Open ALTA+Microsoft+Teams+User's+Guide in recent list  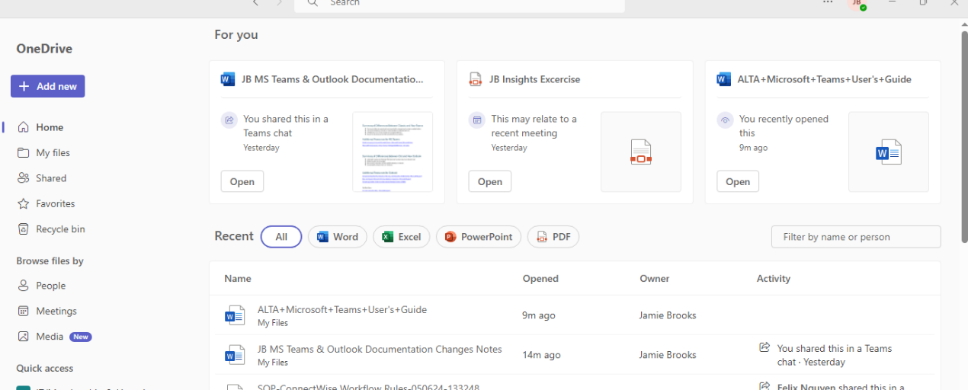pos(342,310)
